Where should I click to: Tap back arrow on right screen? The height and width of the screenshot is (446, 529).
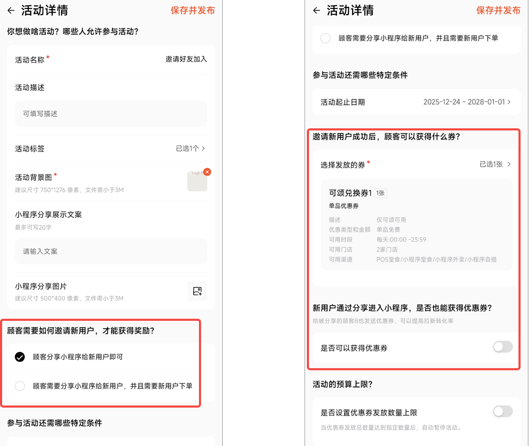point(316,11)
